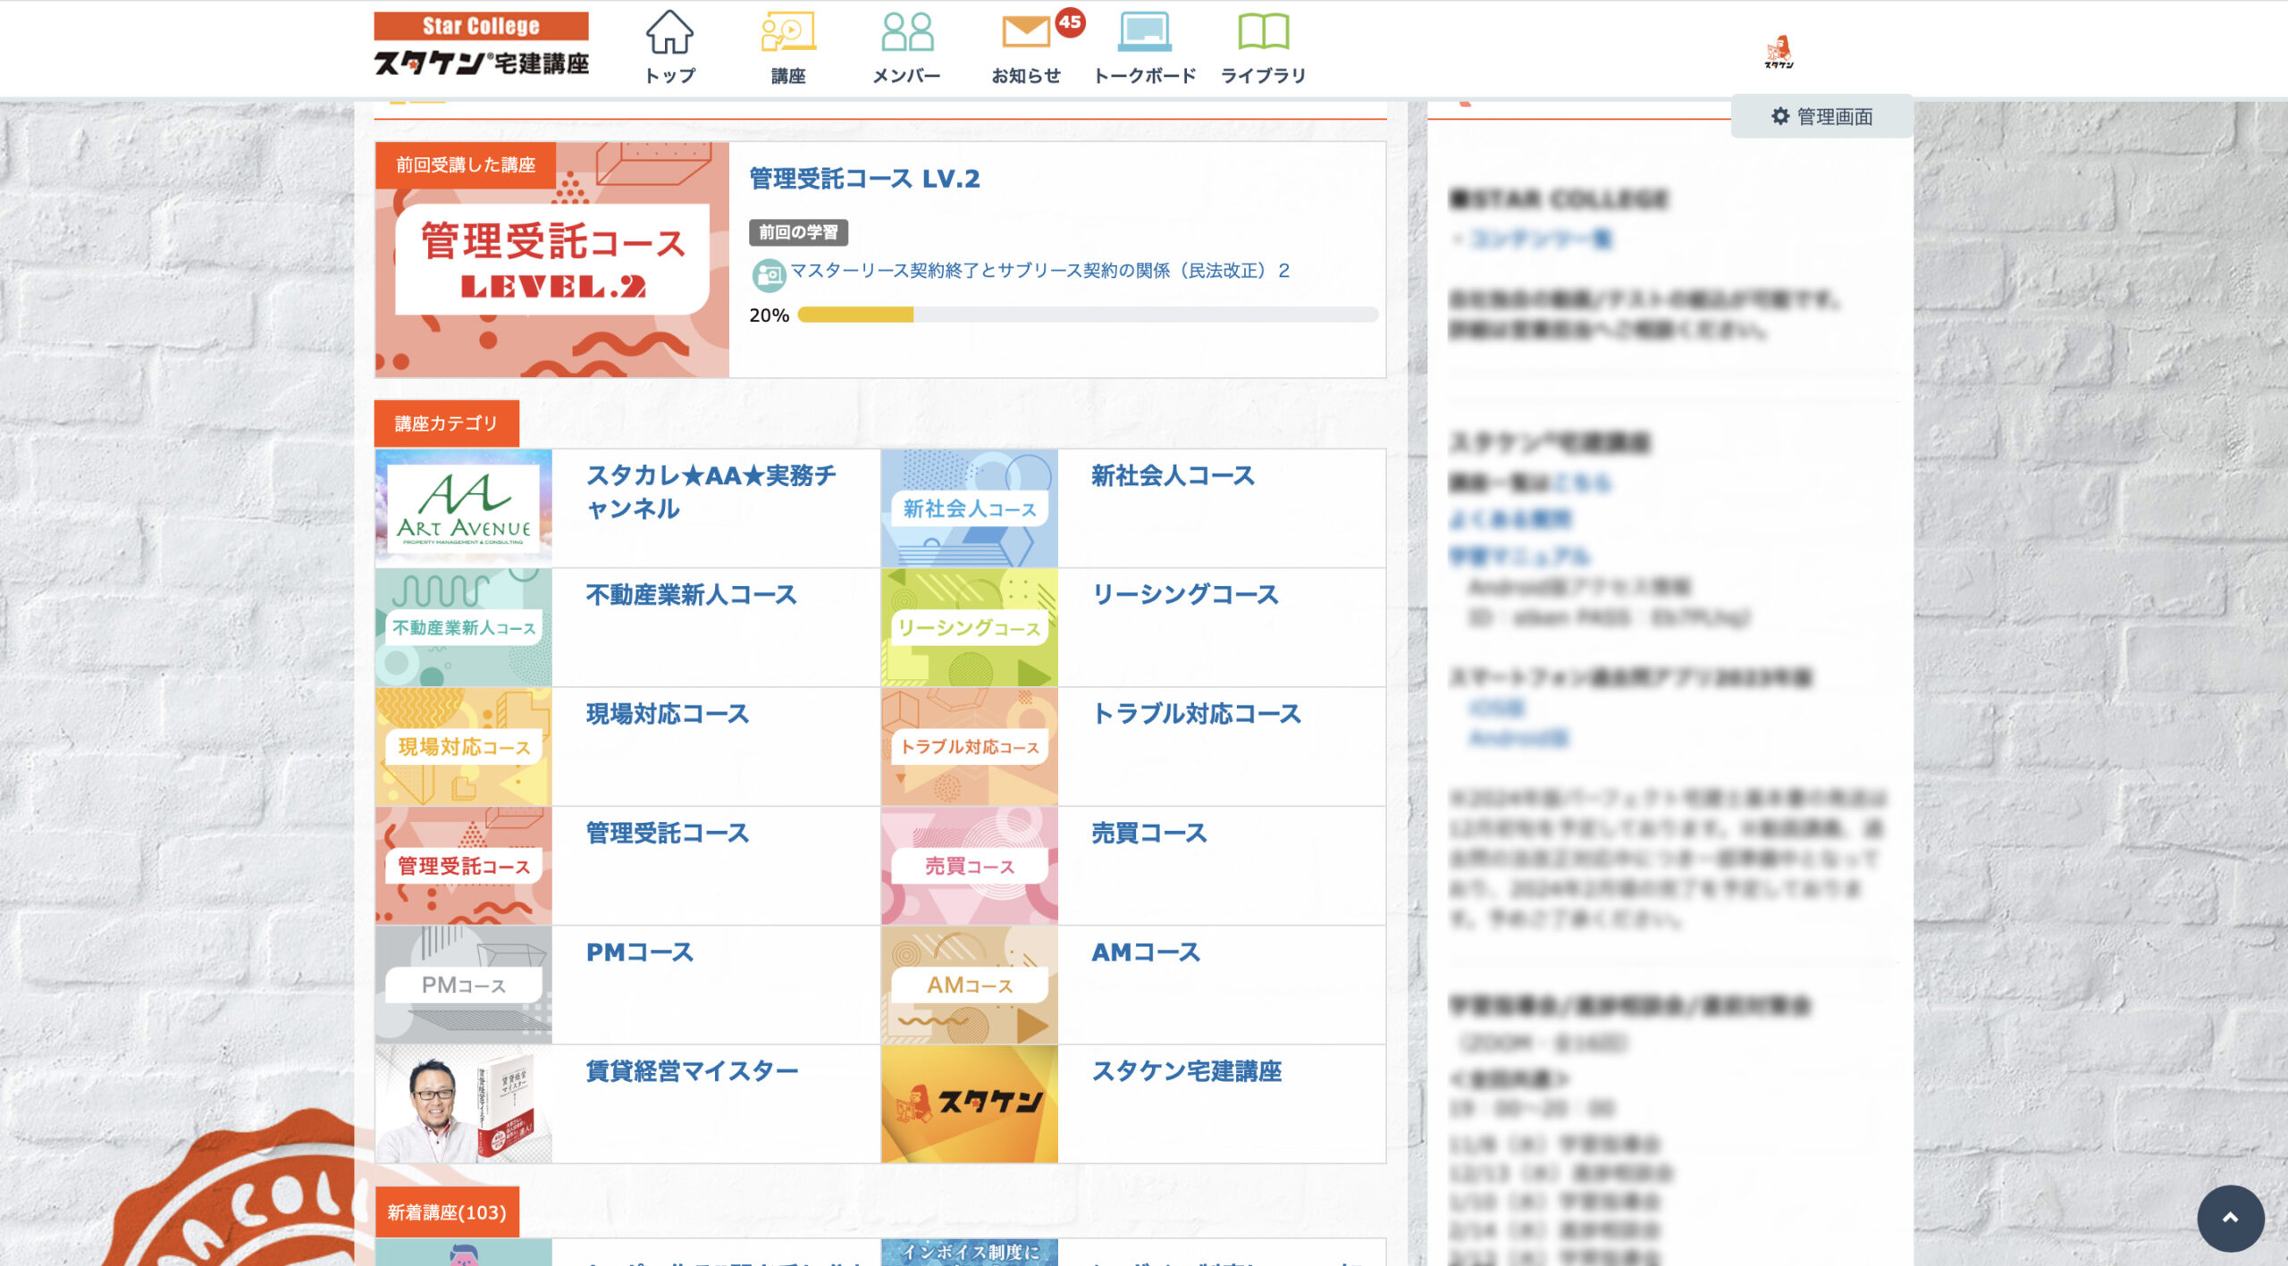The width and height of the screenshot is (2288, 1266).
Task: Open the トラブル対応コース category link
Action: pyautogui.click(x=1197, y=714)
